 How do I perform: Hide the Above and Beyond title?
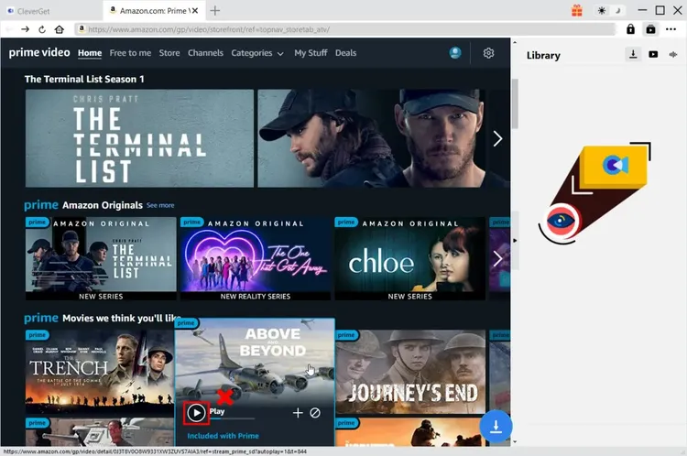point(315,413)
